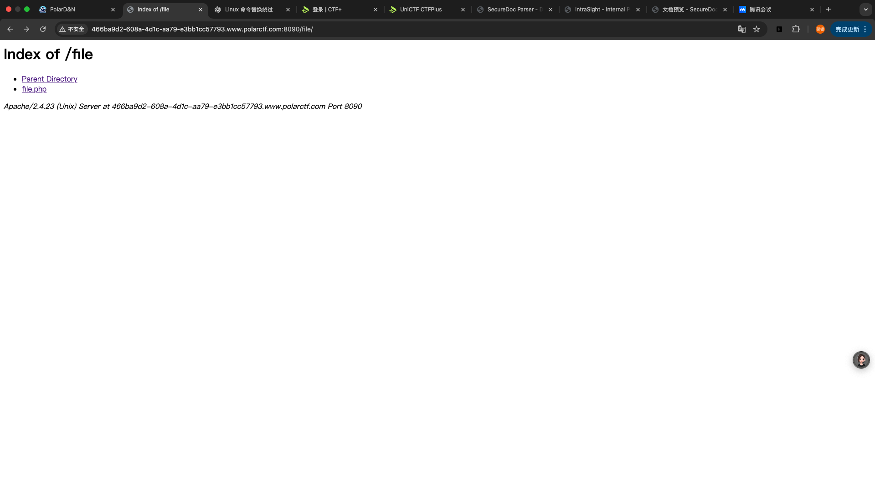Open the floating avatar assistant icon
875x492 pixels.
click(x=861, y=360)
